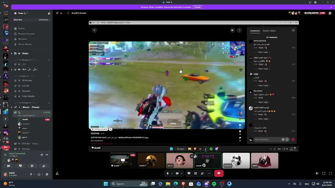
Task: Open camera options arrow in control bar
Action: point(182,173)
